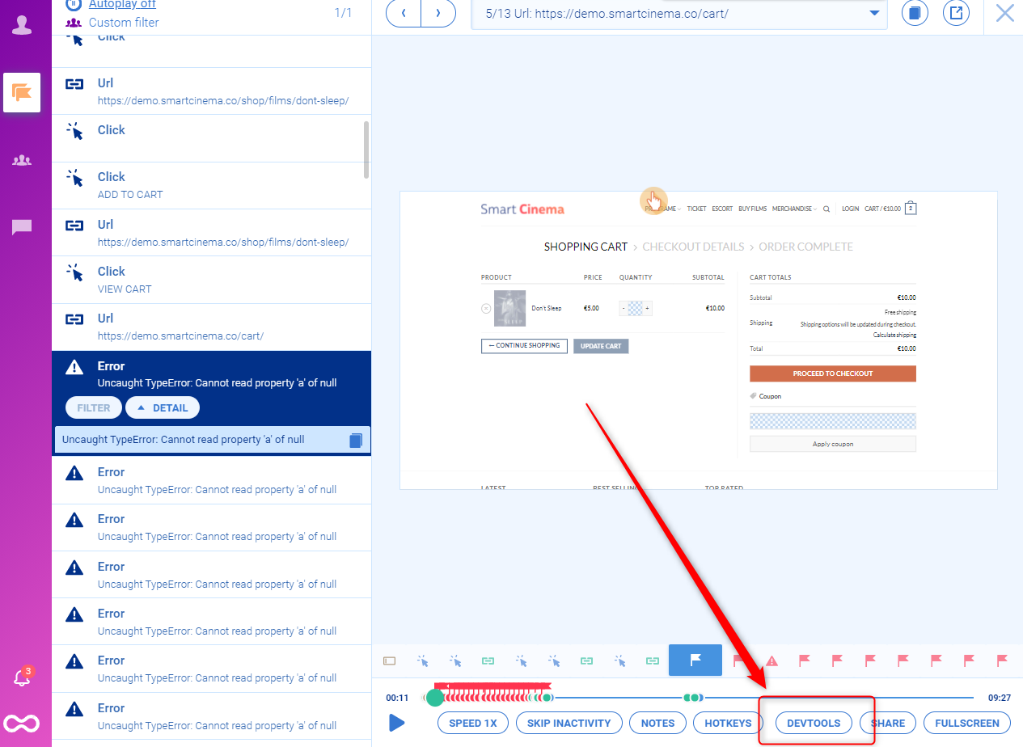Open notifications bell with badge 3

pyautogui.click(x=23, y=677)
